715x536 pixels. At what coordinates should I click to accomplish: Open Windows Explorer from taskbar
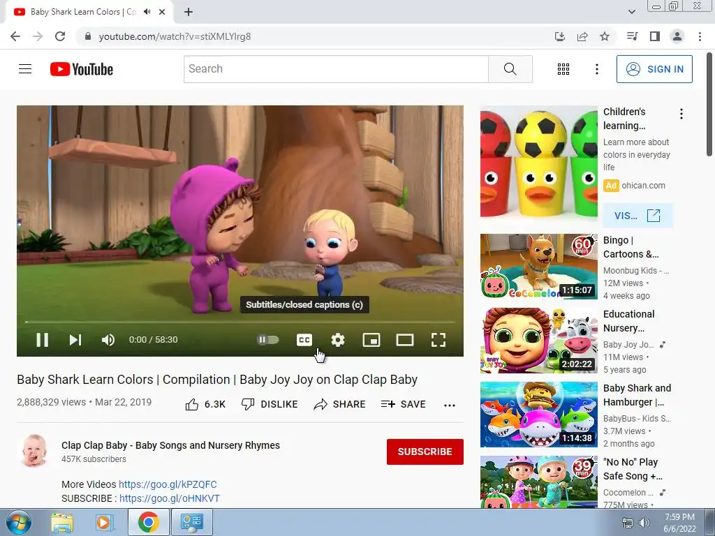coord(62,522)
